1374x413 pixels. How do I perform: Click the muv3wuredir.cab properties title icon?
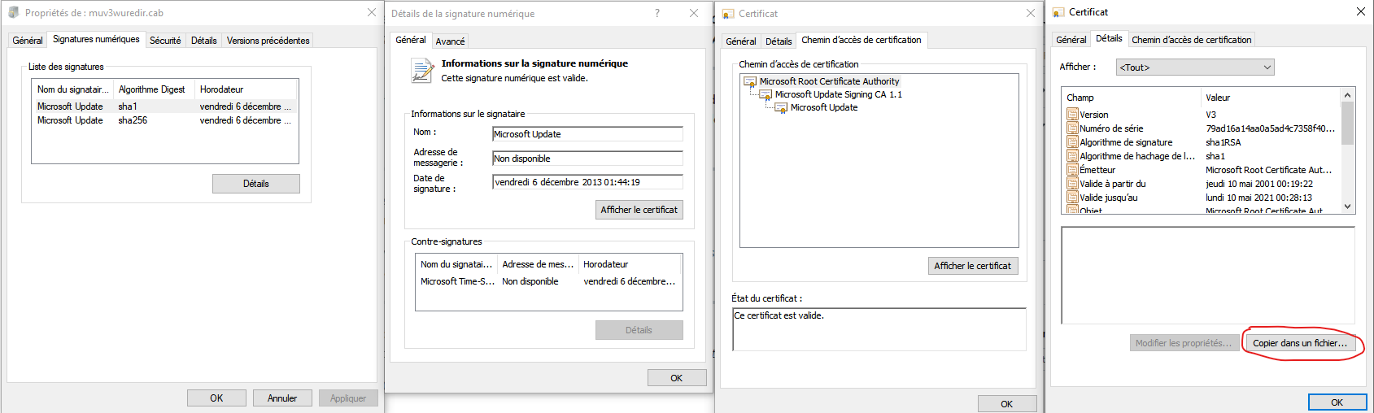point(13,13)
